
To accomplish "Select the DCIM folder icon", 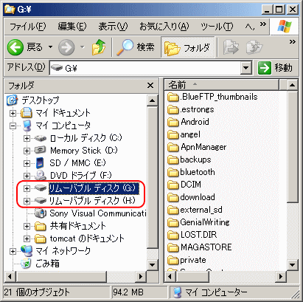I will coord(173,185).
